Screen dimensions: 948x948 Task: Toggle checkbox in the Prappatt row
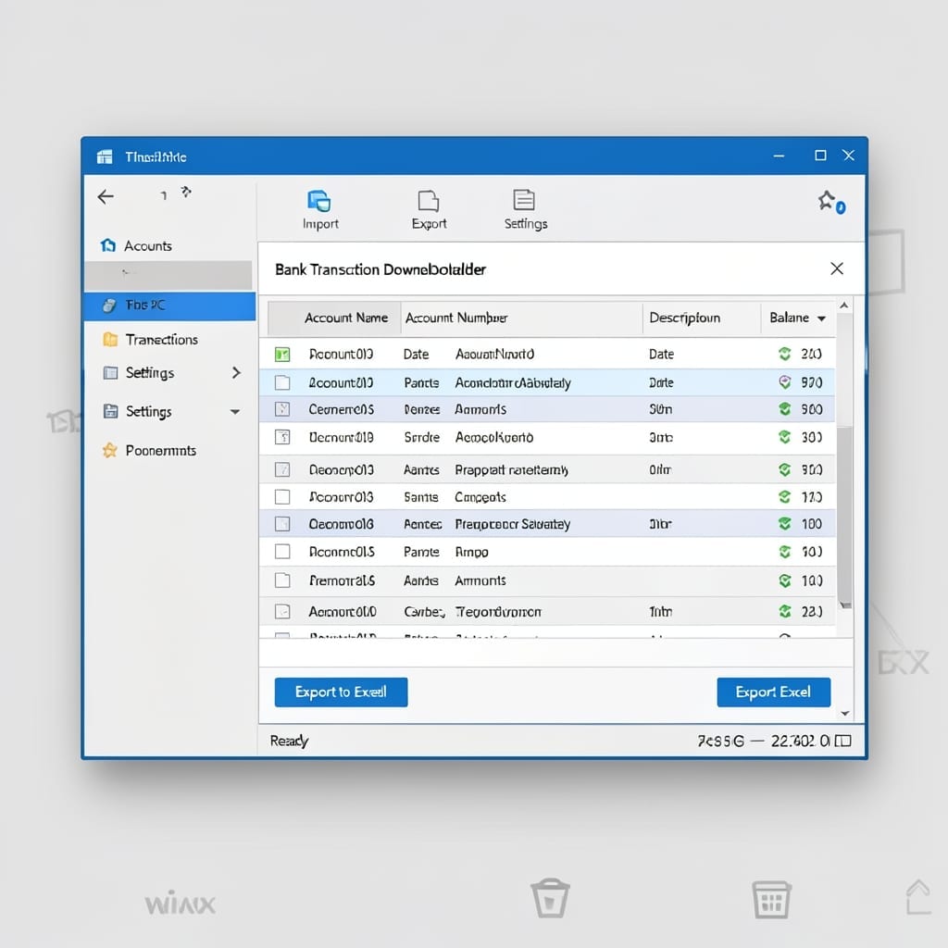point(282,469)
